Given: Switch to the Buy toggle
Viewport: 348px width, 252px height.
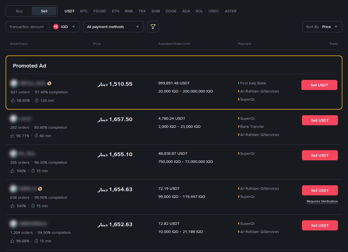Looking at the screenshot, I should pyautogui.click(x=19, y=11).
